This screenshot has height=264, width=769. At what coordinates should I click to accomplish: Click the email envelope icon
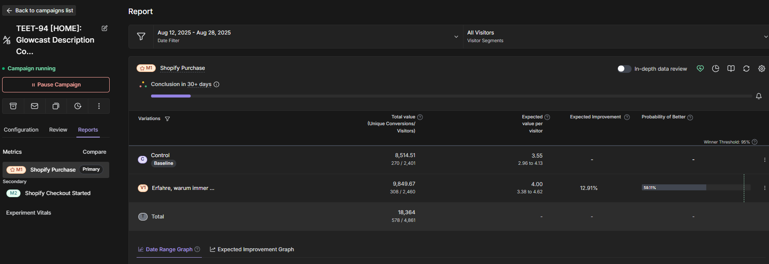35,106
